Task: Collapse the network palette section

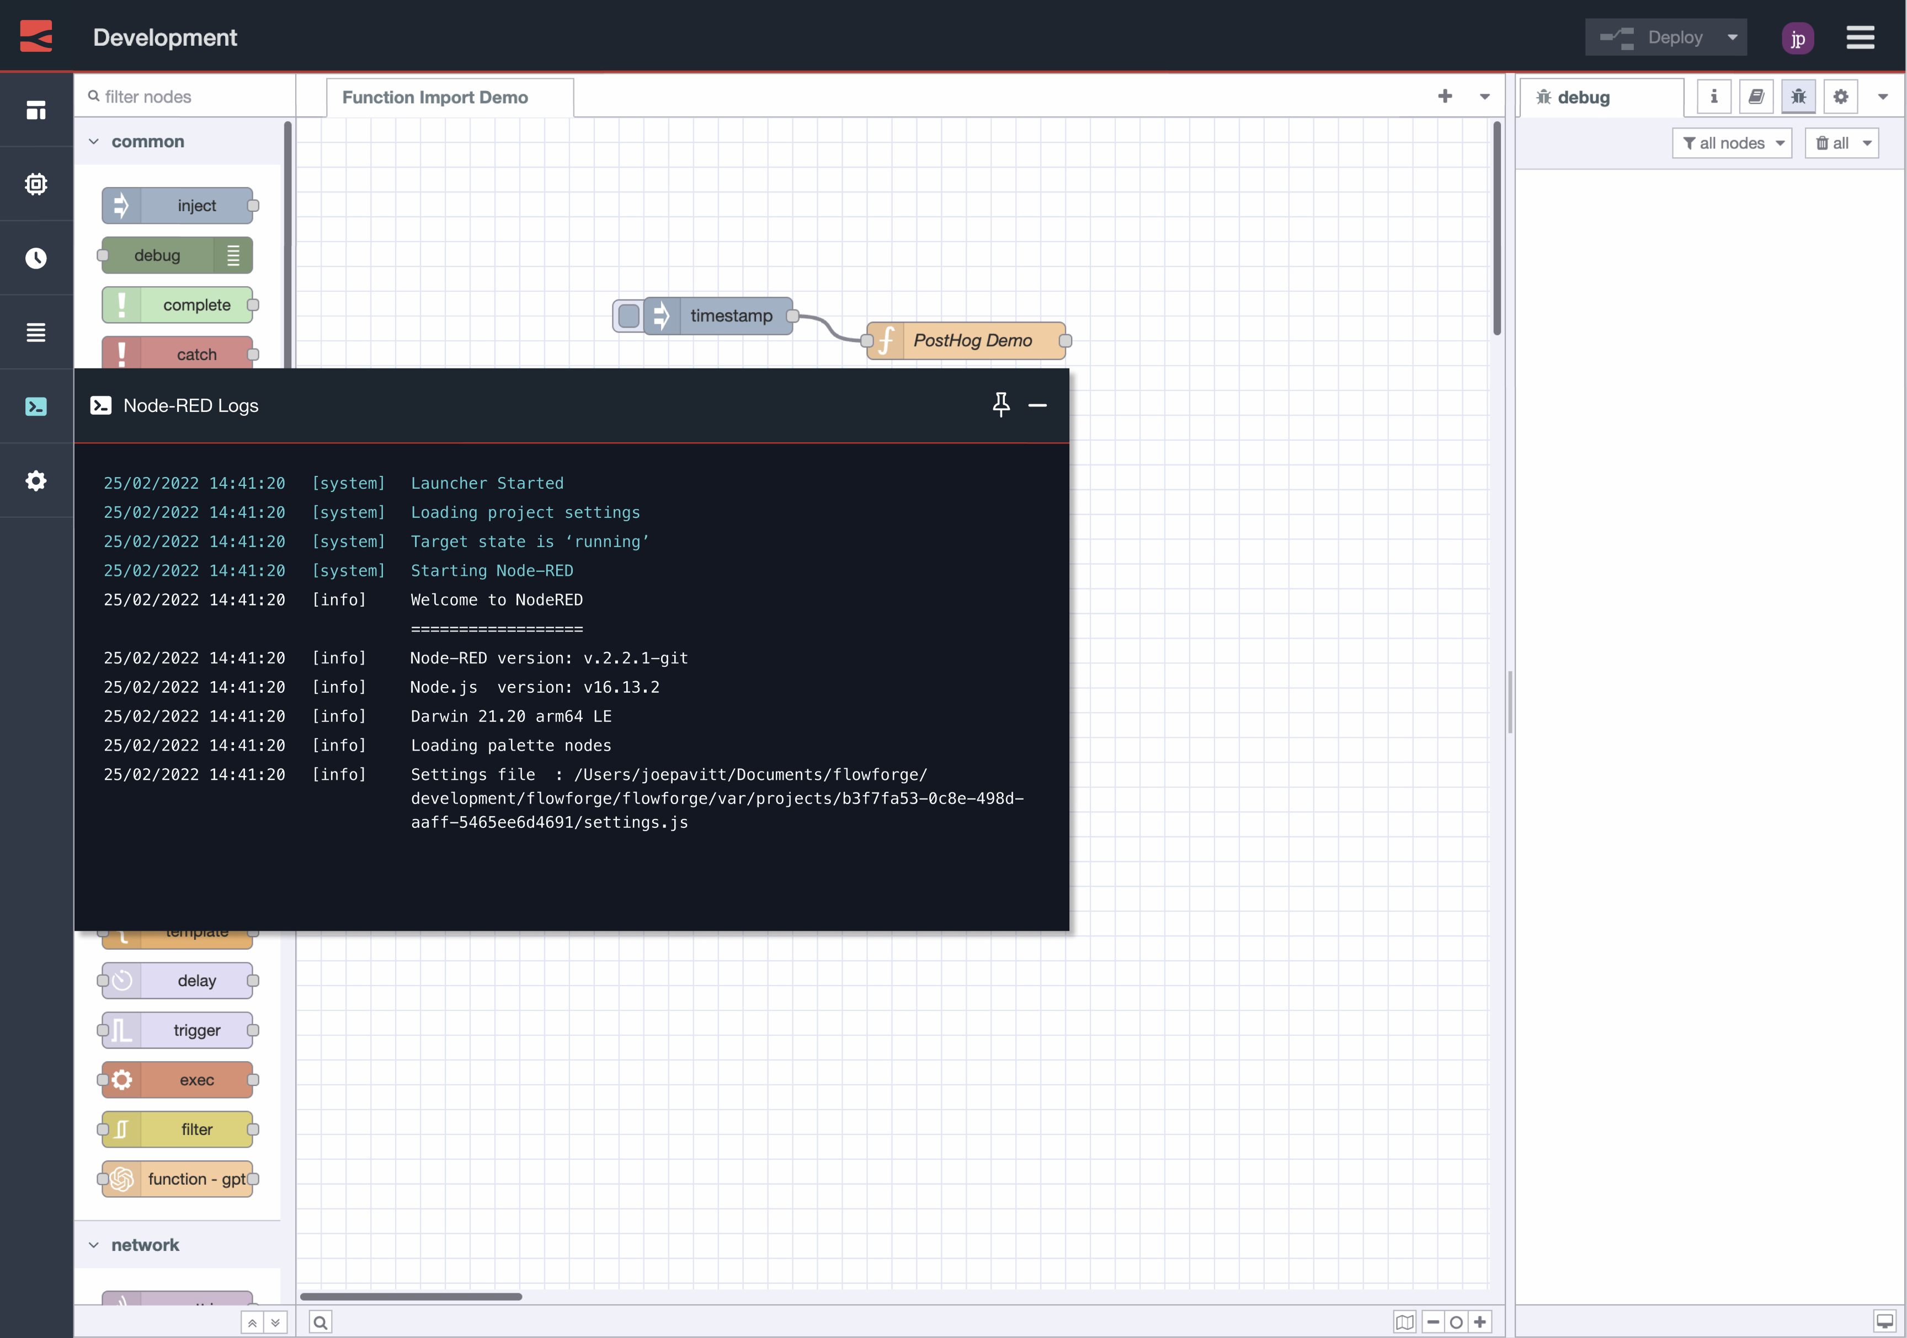Action: [95, 1244]
